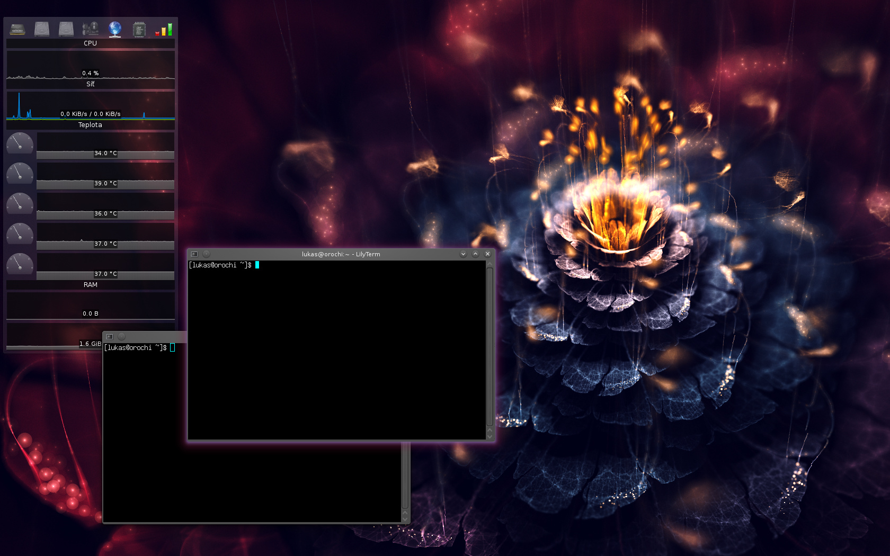Click the background terminal scrollbar down arrow
This screenshot has width=890, height=556.
[x=405, y=519]
